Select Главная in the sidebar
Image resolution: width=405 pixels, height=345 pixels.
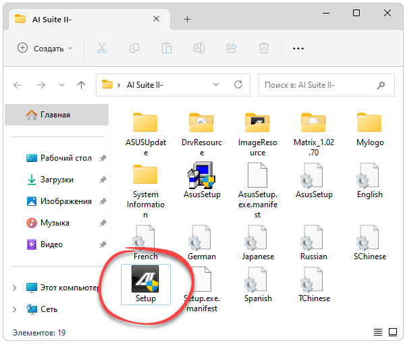pos(57,115)
